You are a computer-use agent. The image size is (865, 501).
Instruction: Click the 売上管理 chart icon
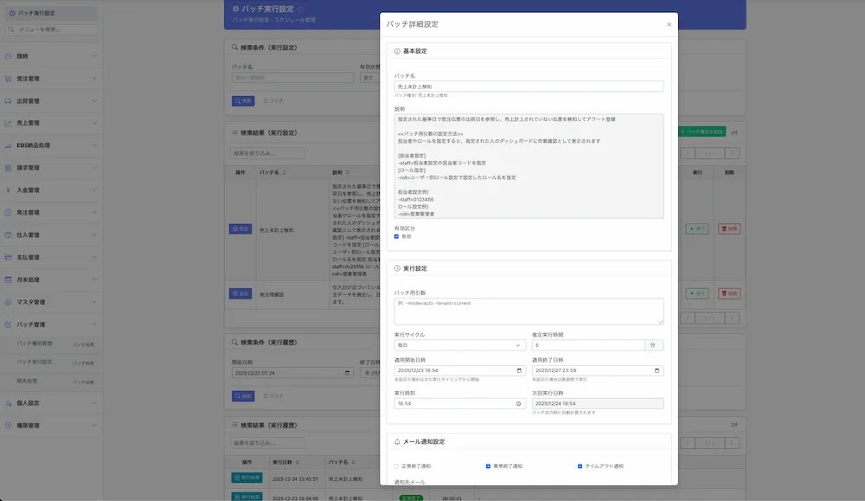[x=9, y=123]
